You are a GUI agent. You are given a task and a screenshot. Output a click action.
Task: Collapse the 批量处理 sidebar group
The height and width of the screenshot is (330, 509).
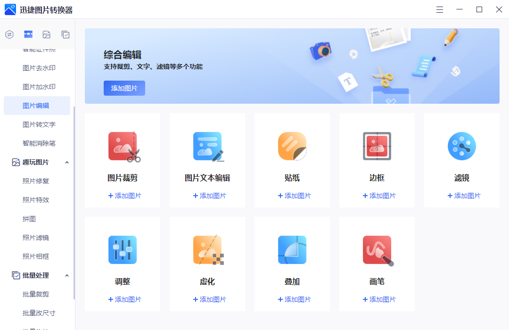[67, 275]
